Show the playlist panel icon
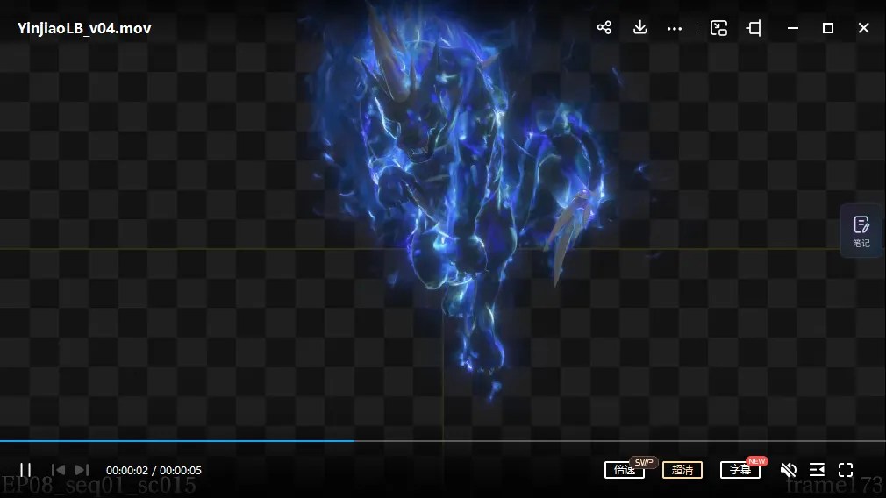This screenshot has height=498, width=886. point(817,470)
